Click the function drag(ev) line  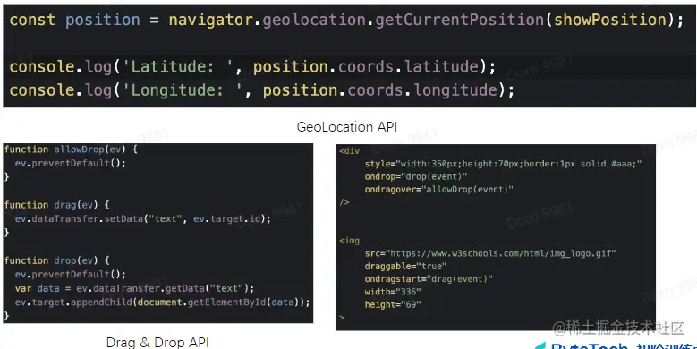(x=57, y=205)
